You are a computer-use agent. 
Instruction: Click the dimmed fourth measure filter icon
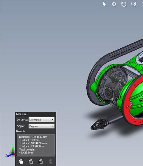[50, 161]
